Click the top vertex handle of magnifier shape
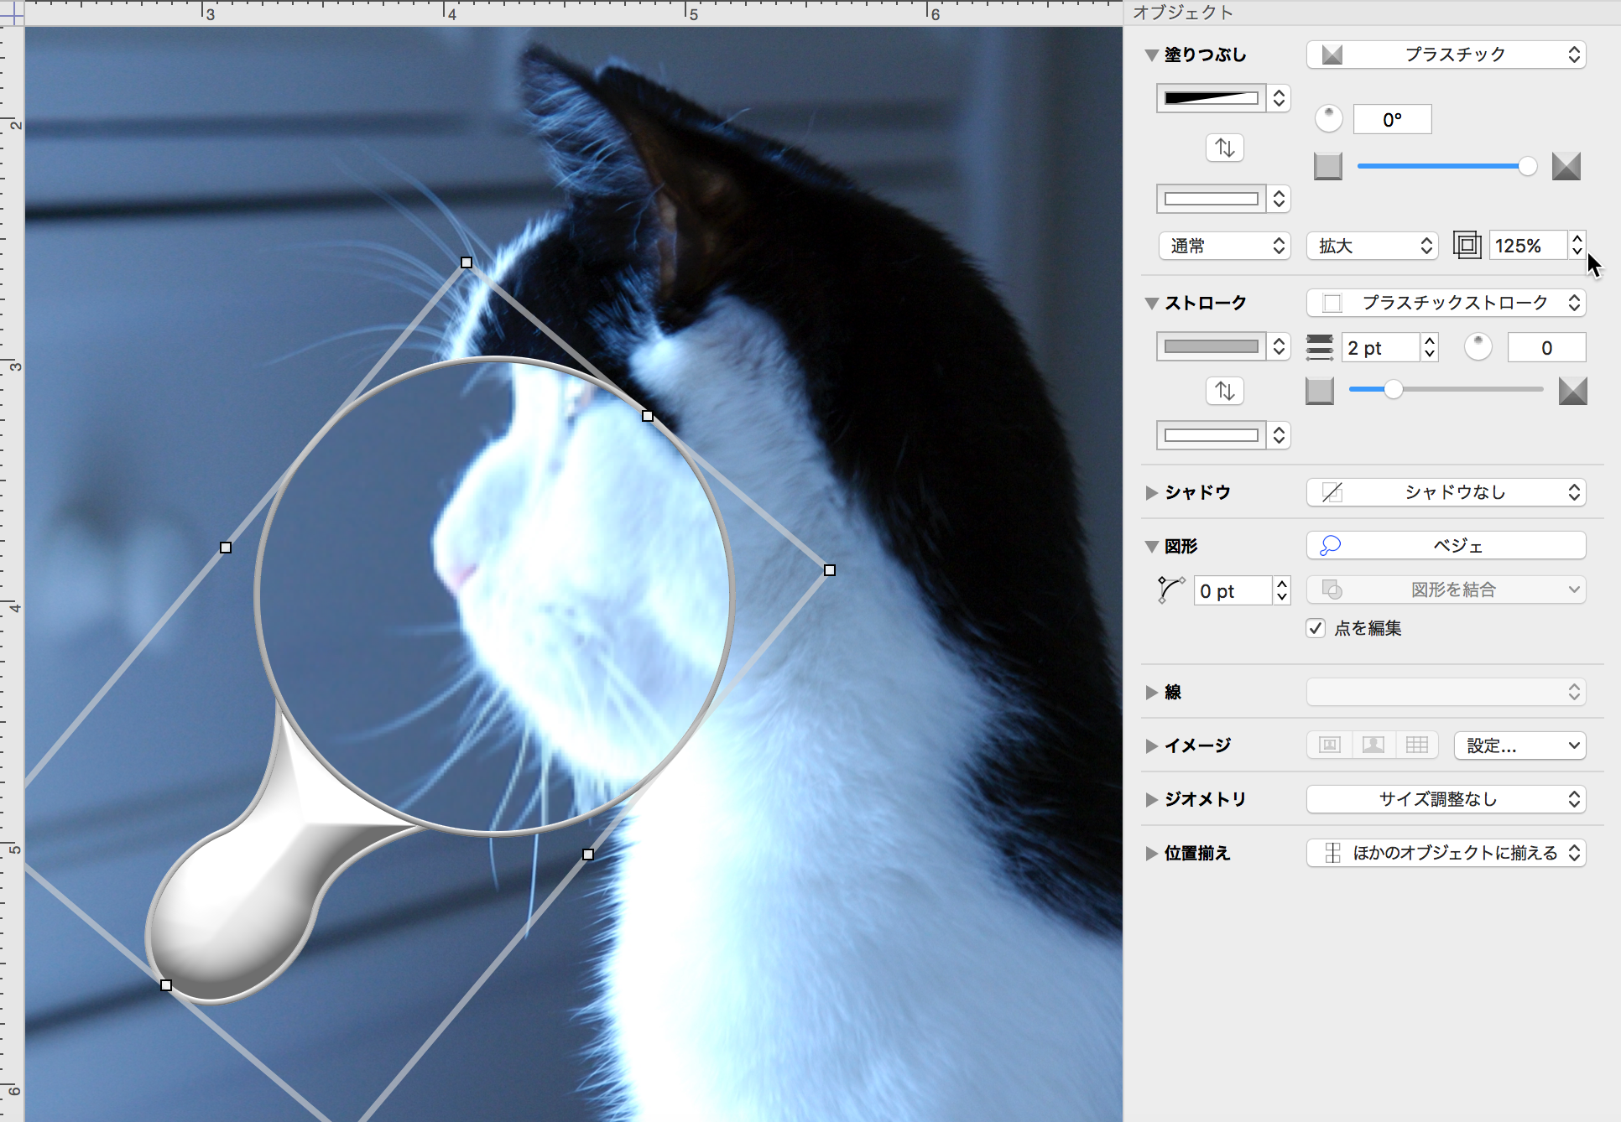 coord(466,262)
